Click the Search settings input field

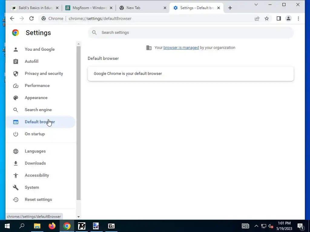191,33
